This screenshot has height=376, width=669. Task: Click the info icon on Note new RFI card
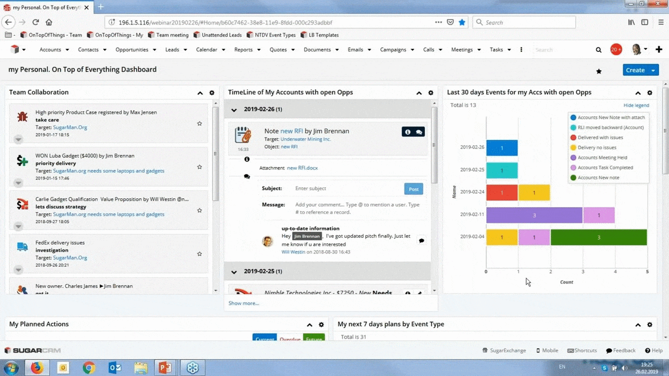pyautogui.click(x=408, y=132)
